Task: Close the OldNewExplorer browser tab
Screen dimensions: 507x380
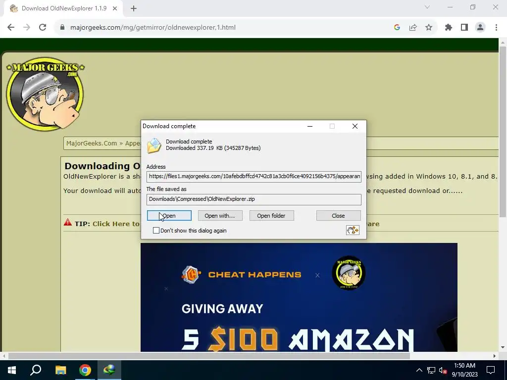Action: pyautogui.click(x=115, y=8)
